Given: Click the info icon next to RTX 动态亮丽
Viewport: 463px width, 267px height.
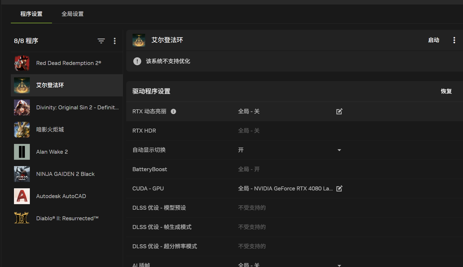Looking at the screenshot, I should [173, 111].
